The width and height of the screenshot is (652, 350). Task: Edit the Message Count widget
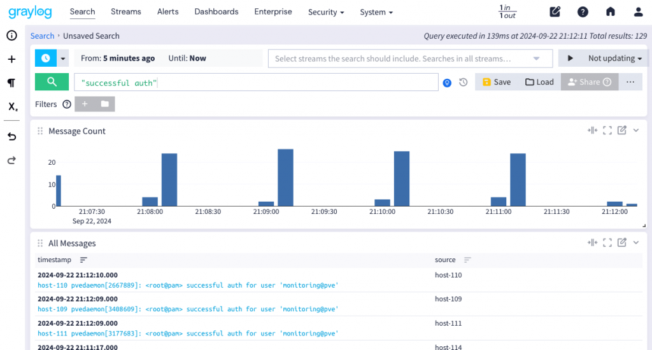[621, 130]
